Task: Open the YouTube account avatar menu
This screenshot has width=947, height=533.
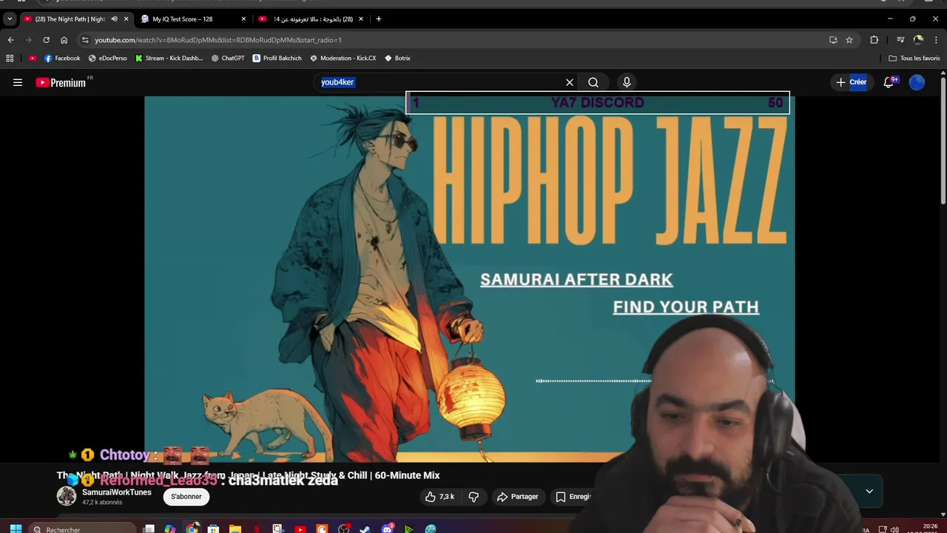Action: [x=917, y=82]
